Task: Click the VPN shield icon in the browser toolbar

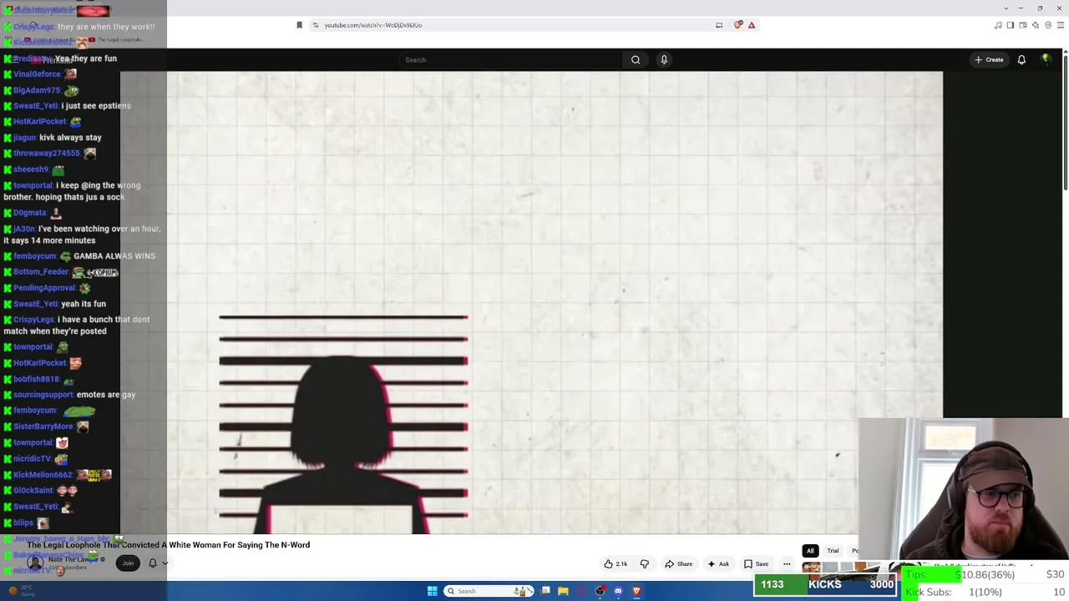Action: (x=1048, y=25)
